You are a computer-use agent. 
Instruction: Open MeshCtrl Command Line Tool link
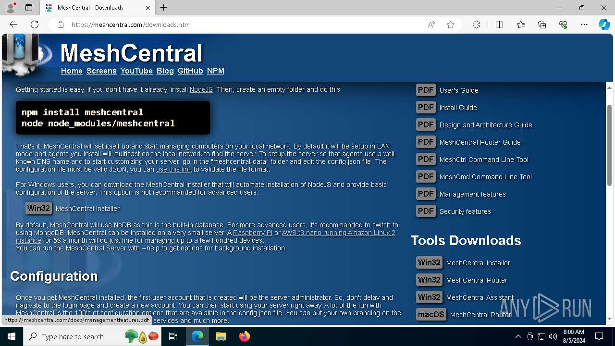tap(484, 160)
